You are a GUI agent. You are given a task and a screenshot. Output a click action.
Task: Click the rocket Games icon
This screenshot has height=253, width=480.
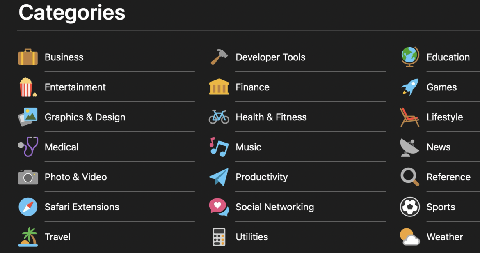409,87
